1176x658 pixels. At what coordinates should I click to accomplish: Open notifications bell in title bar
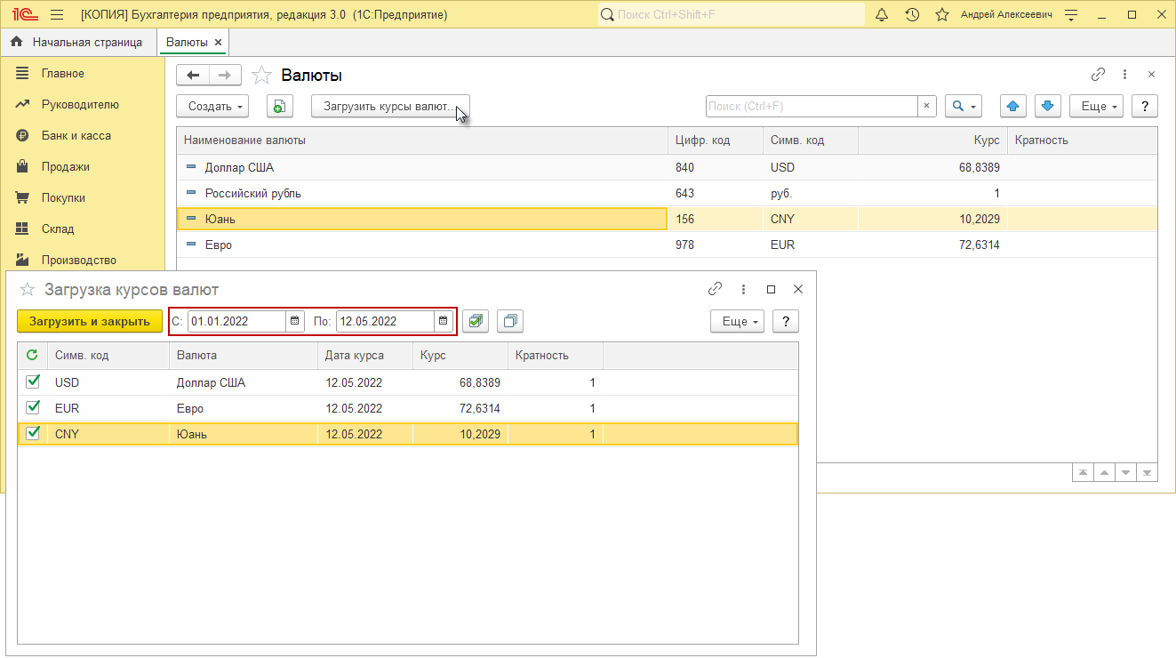click(882, 15)
